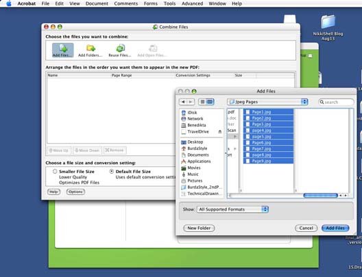Click the Cancel button
Screen dimensions: 362x277
click(x=306, y=228)
